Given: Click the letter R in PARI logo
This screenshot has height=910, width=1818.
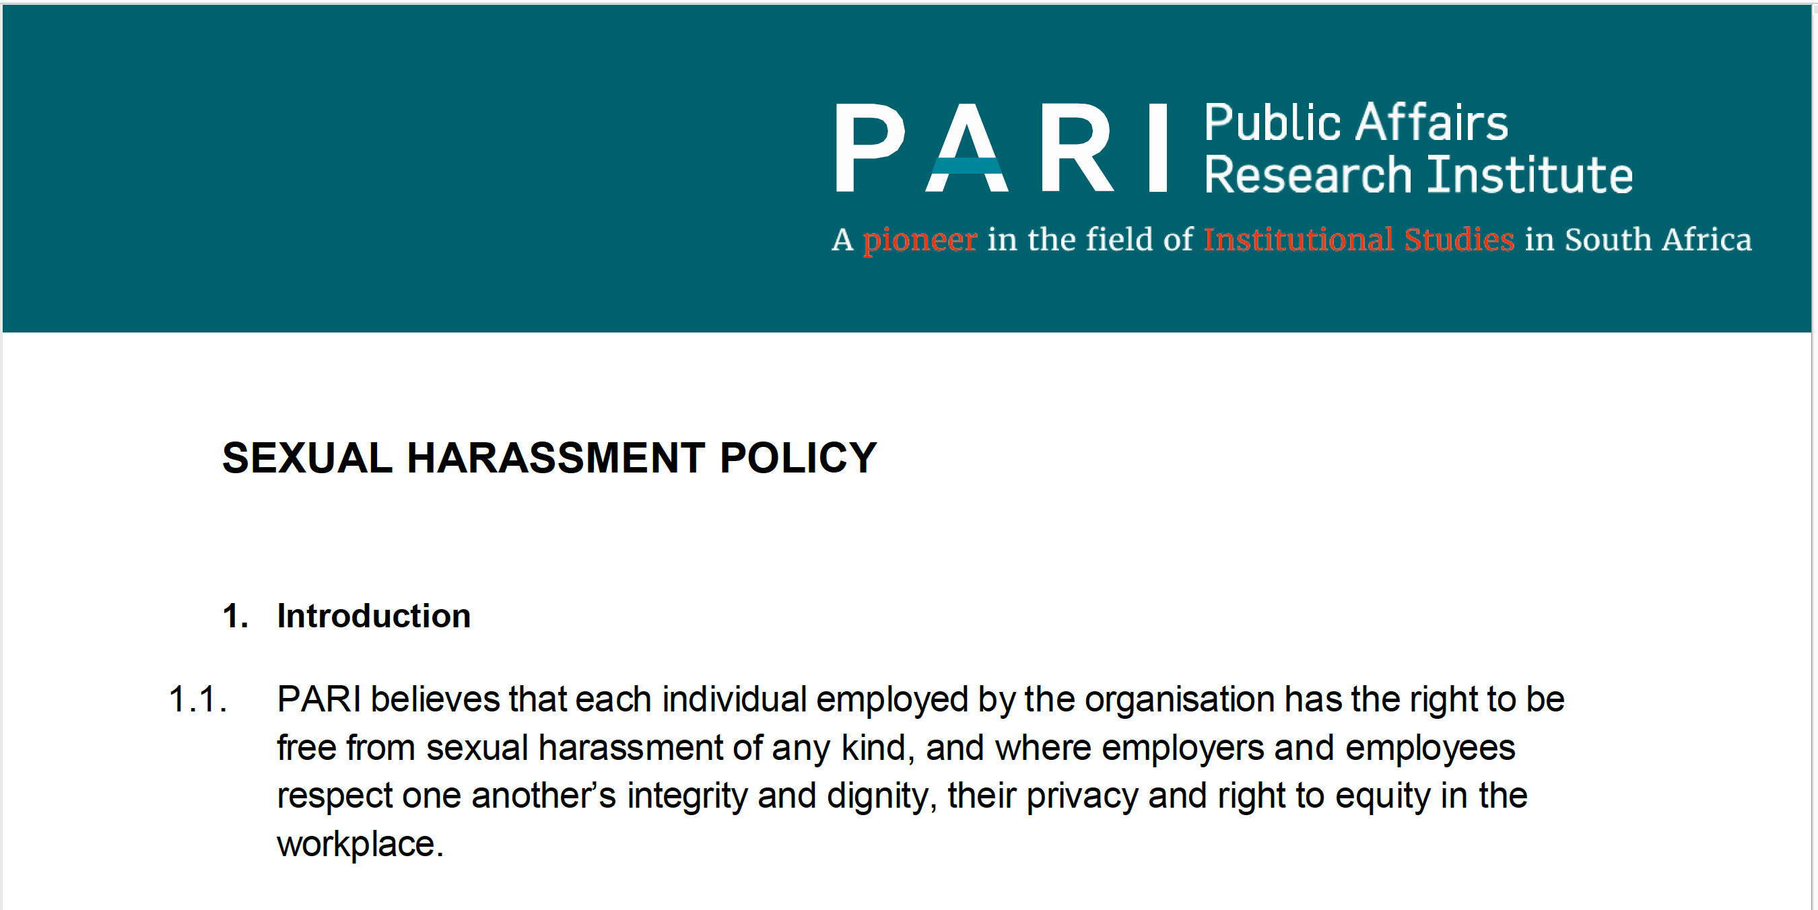Looking at the screenshot, I should point(1078,147).
